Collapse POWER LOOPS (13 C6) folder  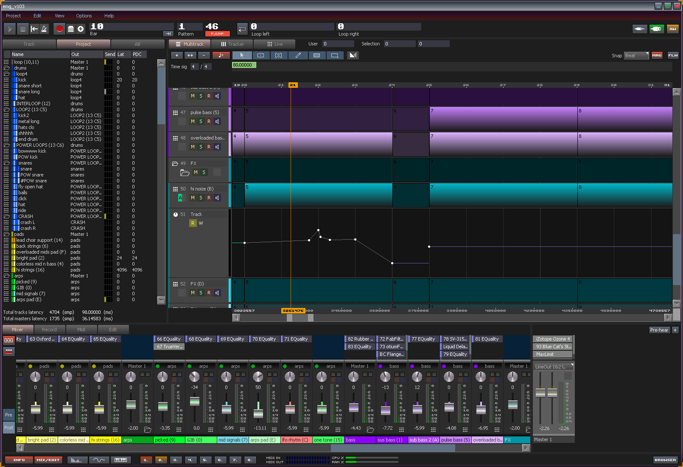tap(6, 145)
